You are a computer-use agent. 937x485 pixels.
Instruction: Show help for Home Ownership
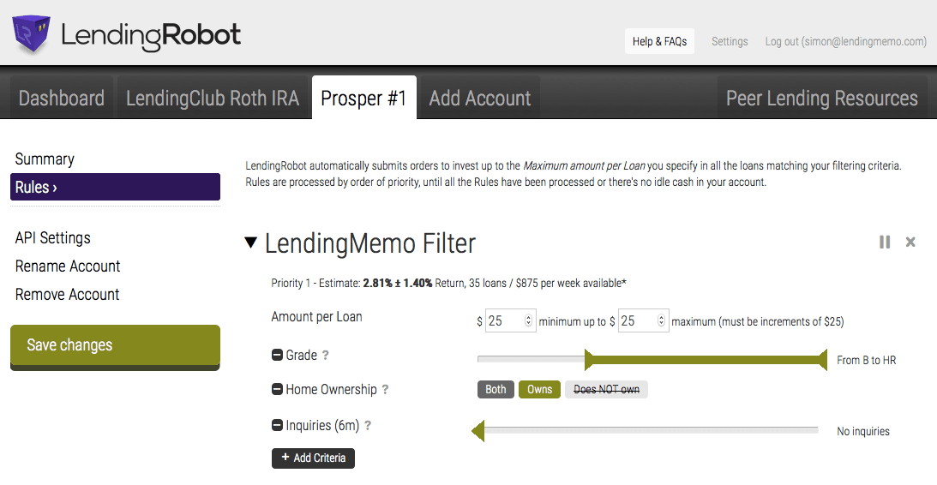[x=386, y=390]
